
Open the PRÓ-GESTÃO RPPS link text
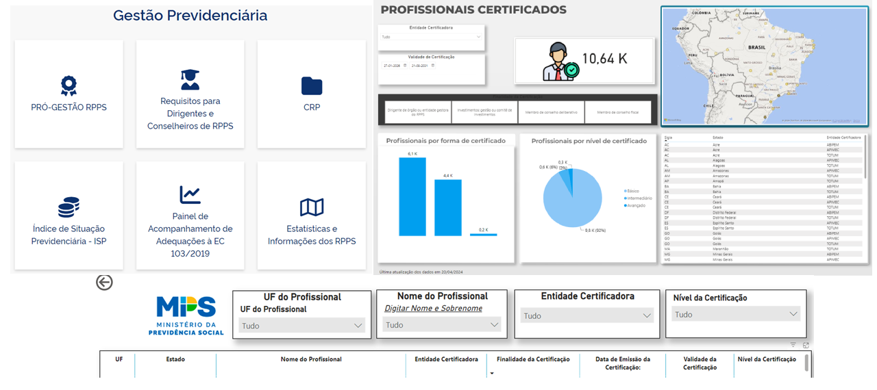69,107
